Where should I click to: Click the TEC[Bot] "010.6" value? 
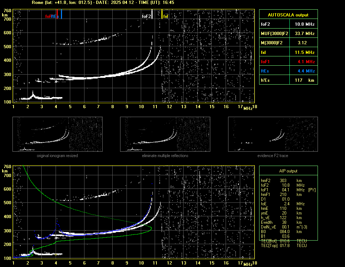coord(285,241)
